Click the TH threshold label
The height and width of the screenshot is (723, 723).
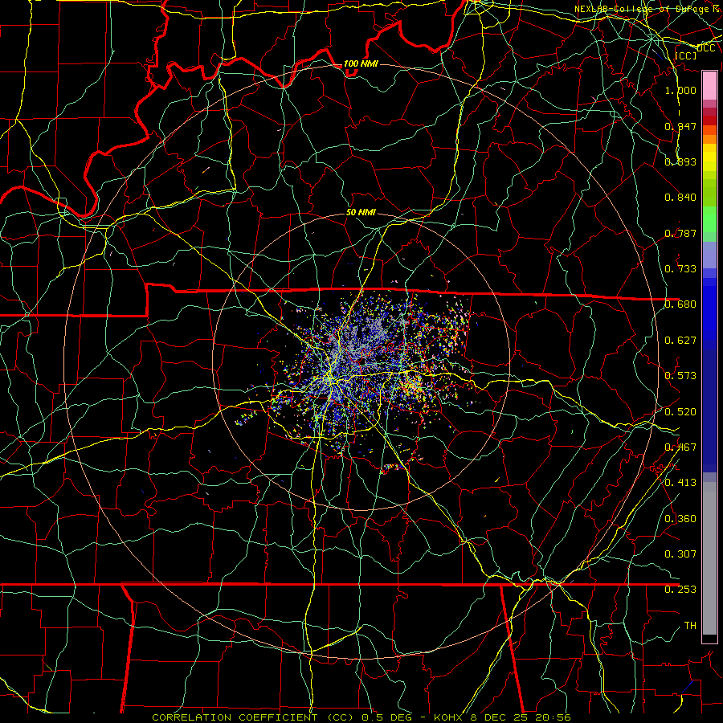click(690, 625)
